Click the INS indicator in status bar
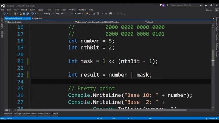The height and width of the screenshot is (123, 219). [150, 119]
